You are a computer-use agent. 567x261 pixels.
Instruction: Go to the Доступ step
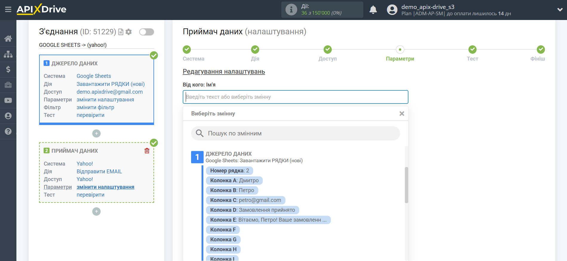point(328,49)
